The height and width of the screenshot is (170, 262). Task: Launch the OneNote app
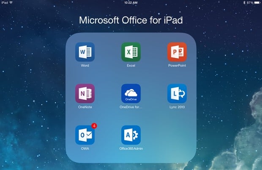tap(85, 93)
